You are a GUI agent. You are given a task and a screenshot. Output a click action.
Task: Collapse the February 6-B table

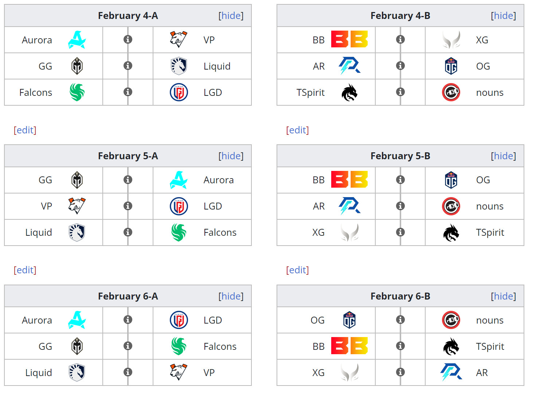(x=504, y=296)
